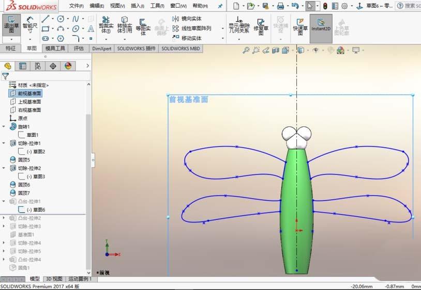Switch to the SOLIDWORKS MBD tab
This screenshot has height=290, width=421.
click(x=181, y=49)
